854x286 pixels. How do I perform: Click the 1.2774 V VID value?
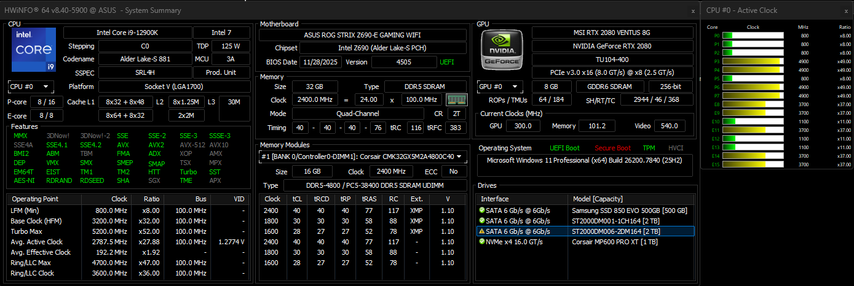tap(231, 242)
